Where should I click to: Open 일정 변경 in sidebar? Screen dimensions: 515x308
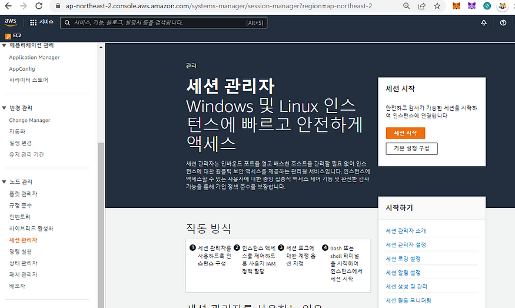coord(21,143)
